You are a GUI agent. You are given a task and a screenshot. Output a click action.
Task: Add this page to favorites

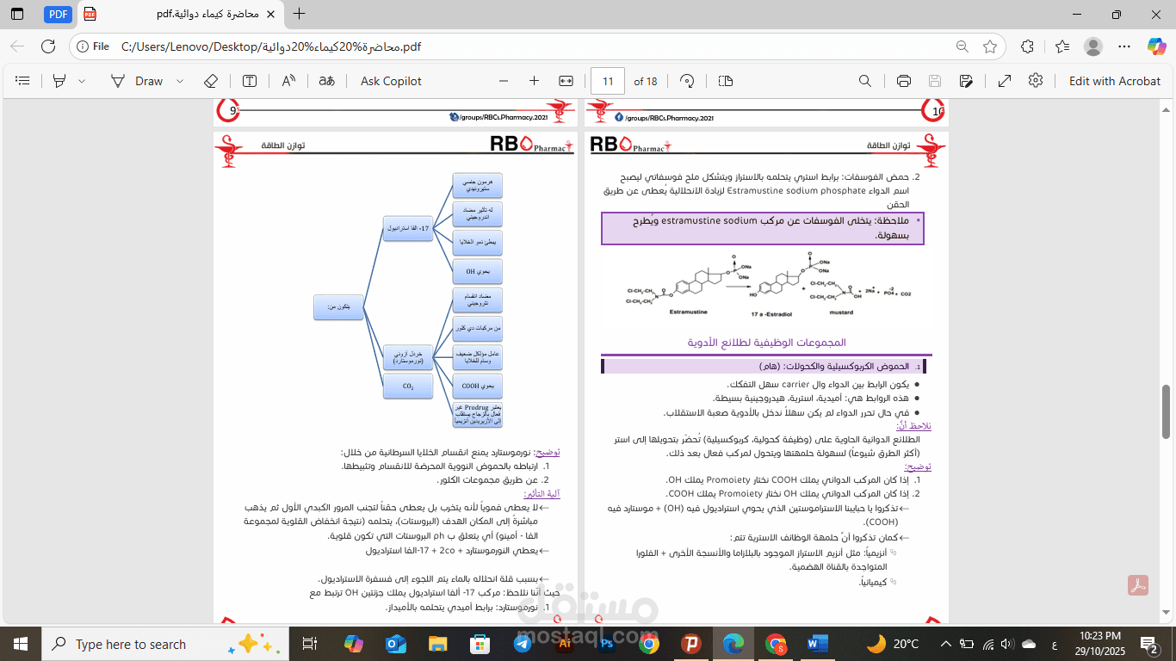coord(990,46)
